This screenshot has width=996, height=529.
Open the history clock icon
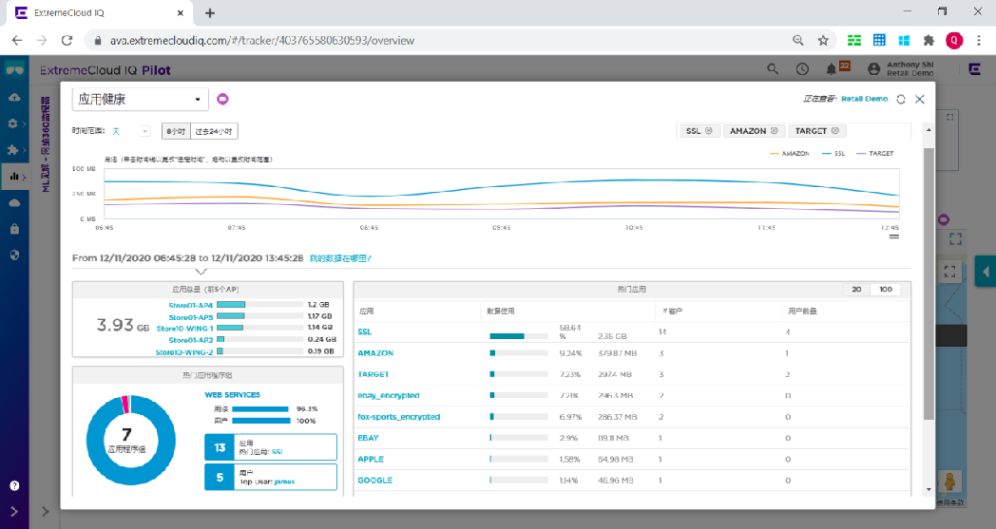point(802,69)
